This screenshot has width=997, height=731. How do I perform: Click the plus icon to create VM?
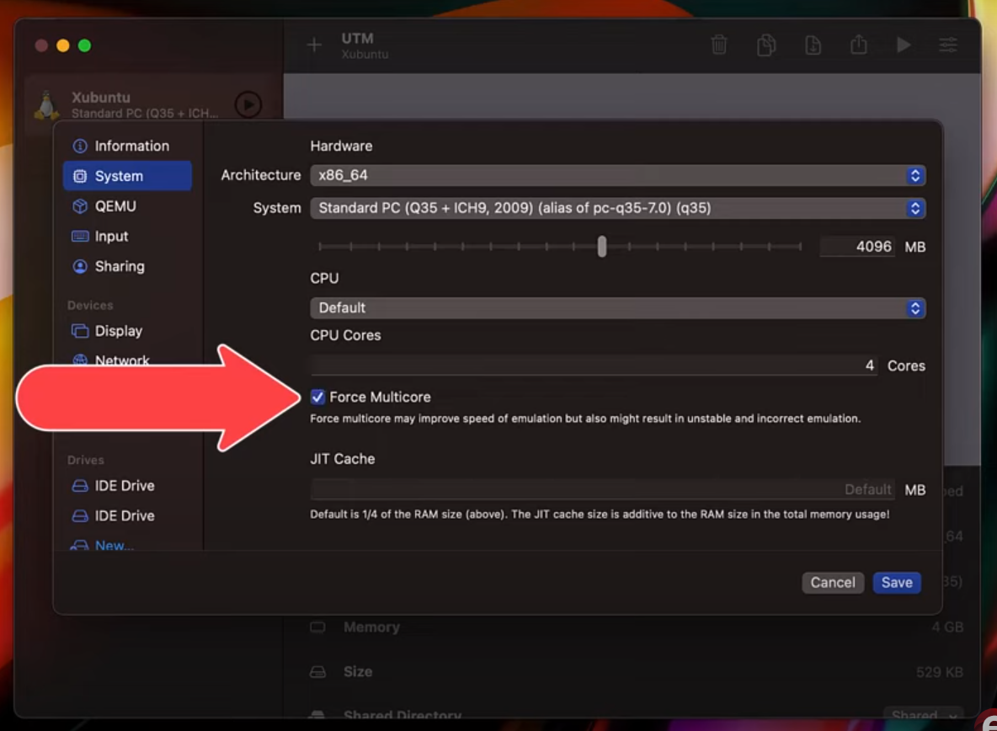tap(314, 45)
